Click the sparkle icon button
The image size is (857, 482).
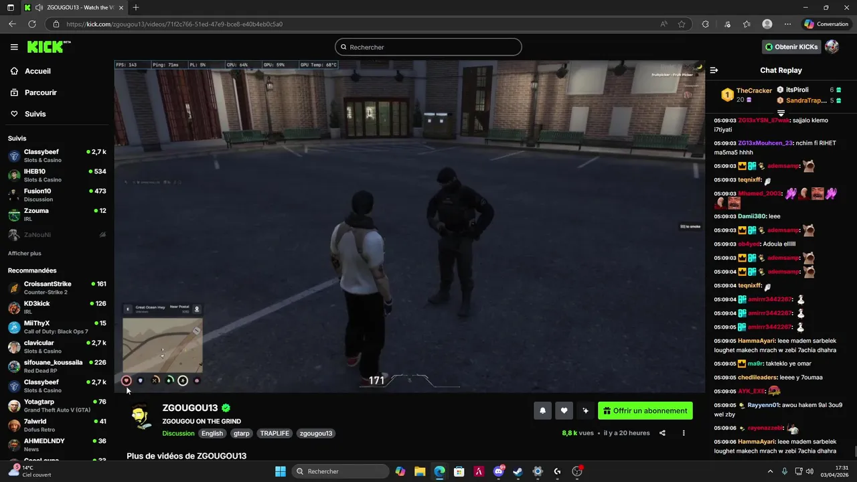click(586, 411)
